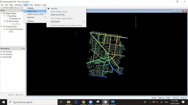Open the Edit menu

(6, 5)
